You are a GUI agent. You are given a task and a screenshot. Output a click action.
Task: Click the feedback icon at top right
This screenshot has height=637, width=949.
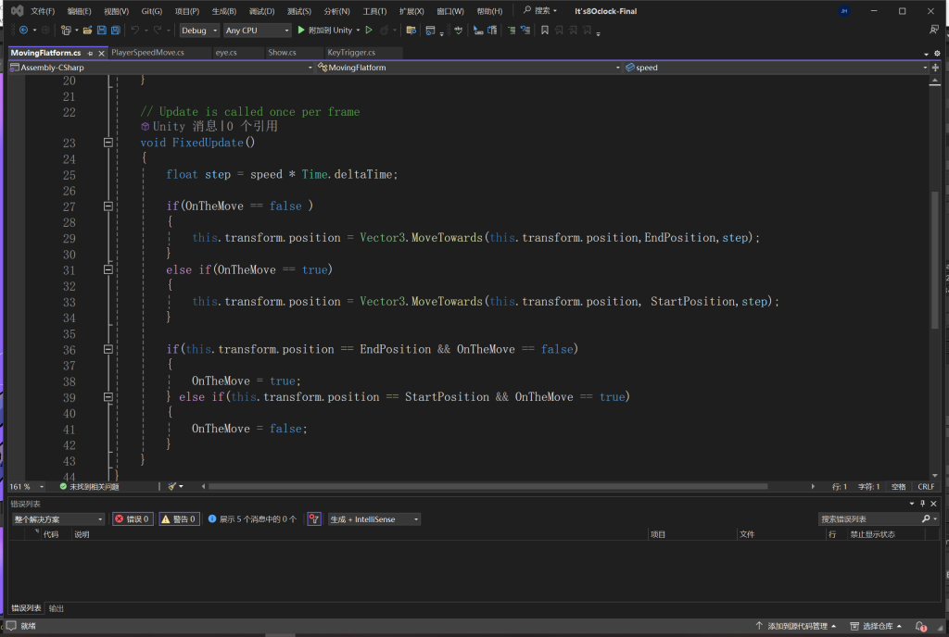[x=934, y=30]
